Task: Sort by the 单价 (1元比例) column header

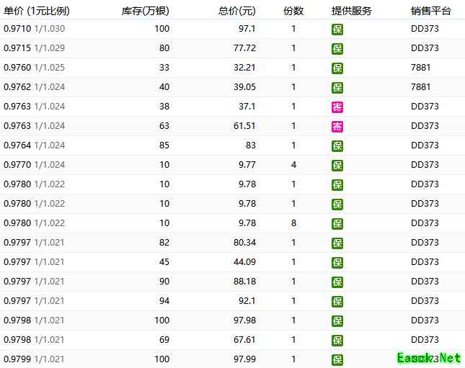Action: click(37, 10)
